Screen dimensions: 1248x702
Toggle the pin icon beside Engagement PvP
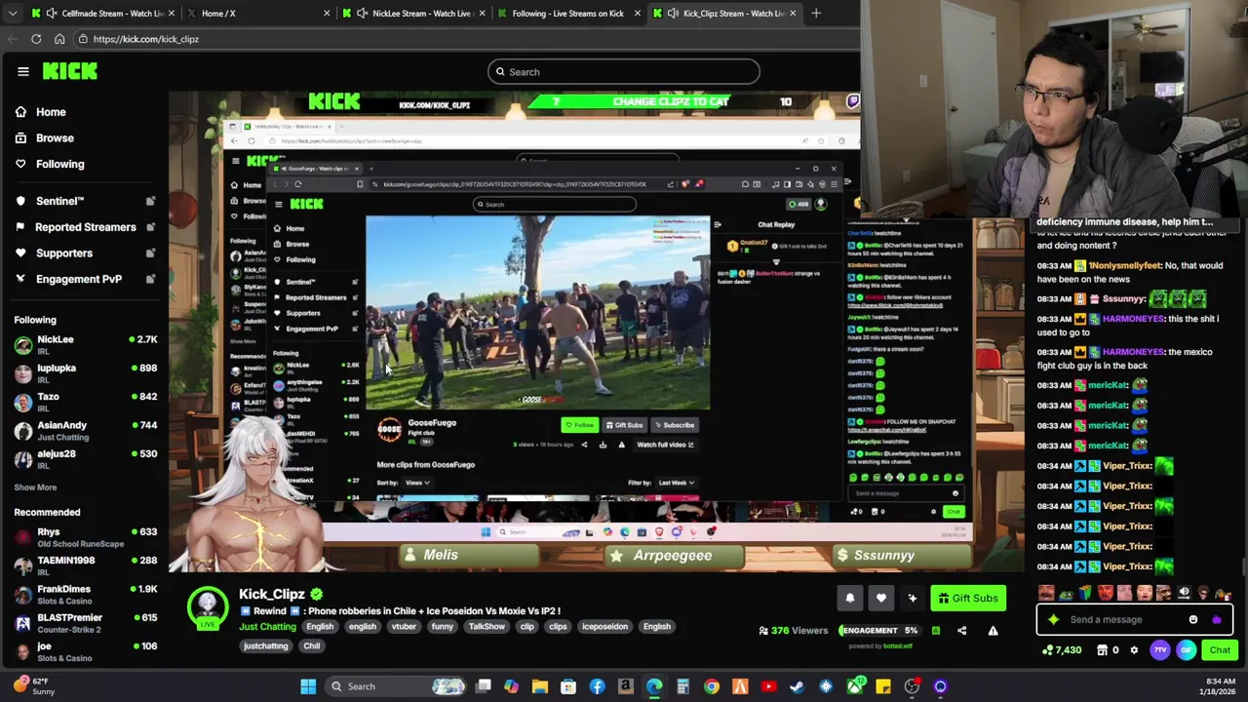[150, 279]
